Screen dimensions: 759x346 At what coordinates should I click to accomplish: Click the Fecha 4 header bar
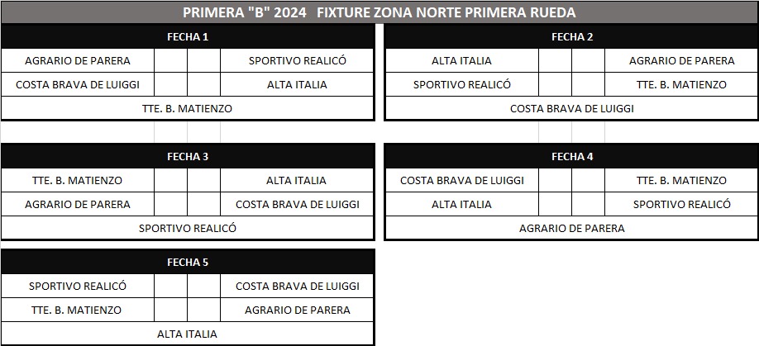pyautogui.click(x=571, y=157)
